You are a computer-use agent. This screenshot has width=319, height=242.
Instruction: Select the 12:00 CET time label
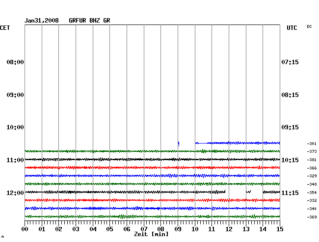[x=15, y=193]
